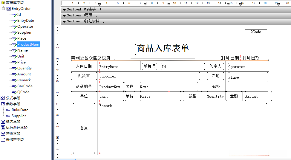Screen dimensions: 291x160
Task: Select the formula fields (公式字段) icon
Action: [3, 98]
